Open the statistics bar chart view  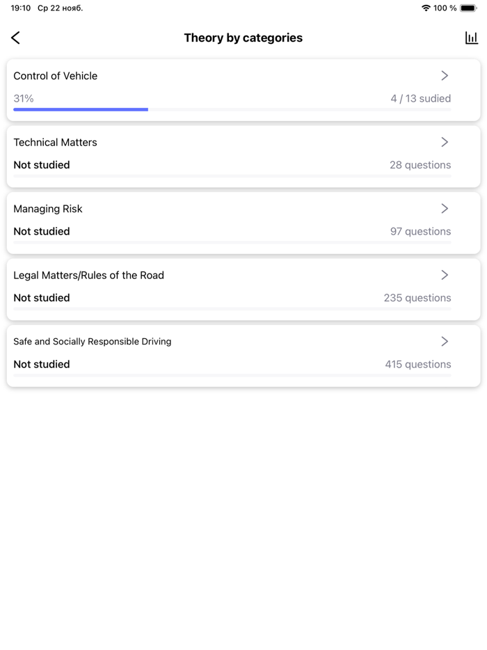[472, 38]
